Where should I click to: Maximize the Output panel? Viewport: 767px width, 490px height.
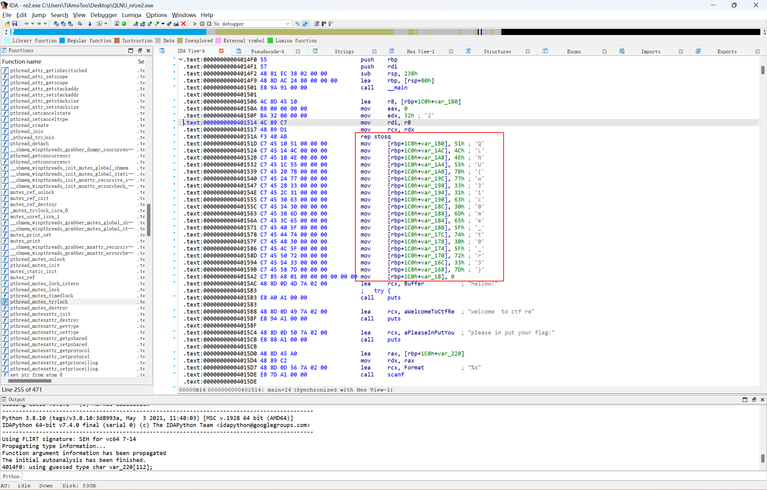tap(745, 400)
